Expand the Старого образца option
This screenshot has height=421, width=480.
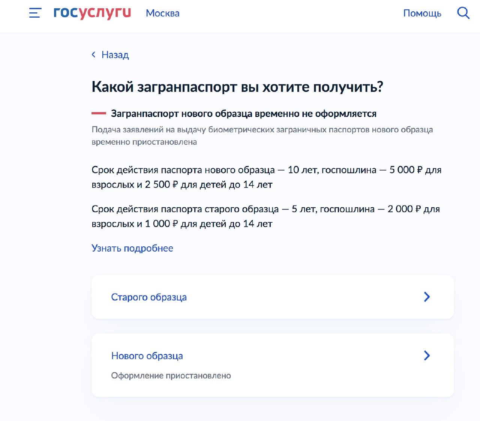(x=149, y=297)
